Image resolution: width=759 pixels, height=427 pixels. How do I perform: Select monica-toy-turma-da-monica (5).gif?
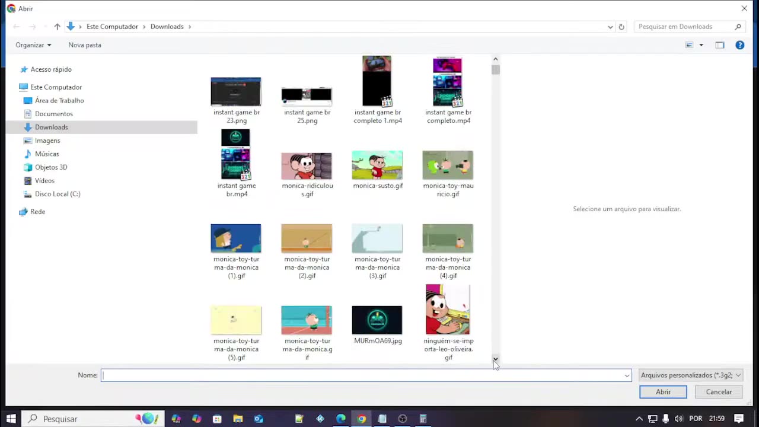pos(236,333)
